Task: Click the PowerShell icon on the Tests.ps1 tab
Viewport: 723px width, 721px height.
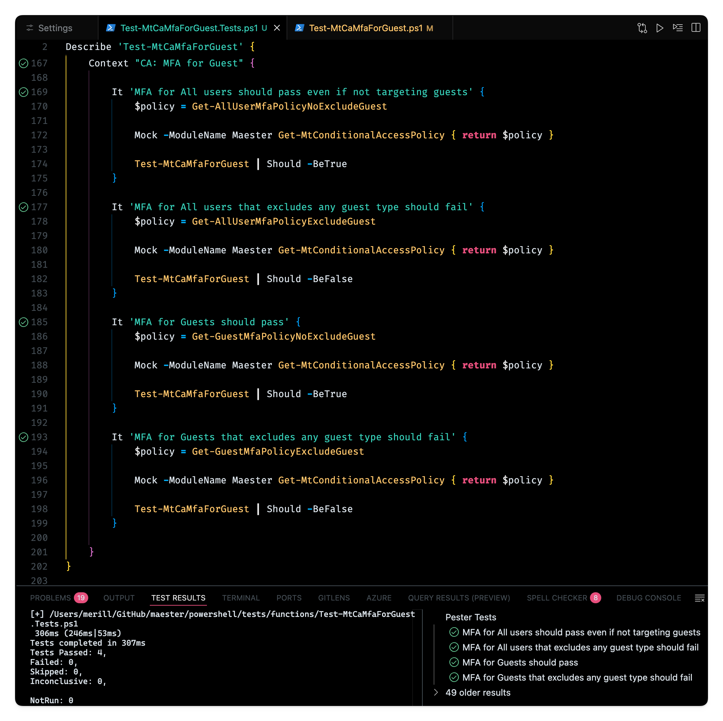Action: (111, 28)
